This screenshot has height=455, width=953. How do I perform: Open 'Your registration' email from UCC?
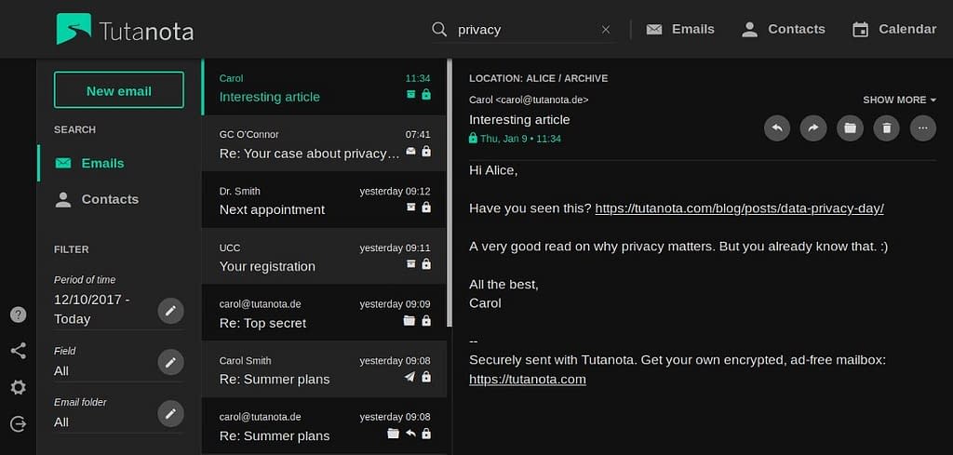324,257
